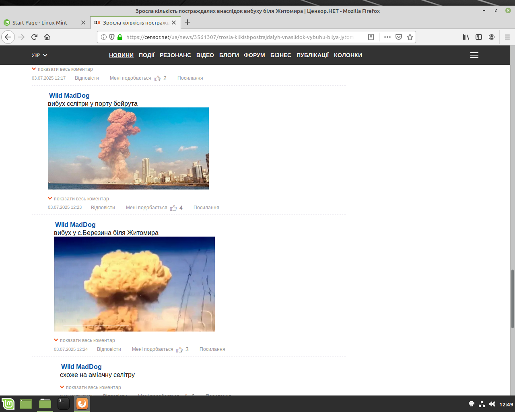
Task: Open the yellow mushroom cloud image
Action: [134, 284]
